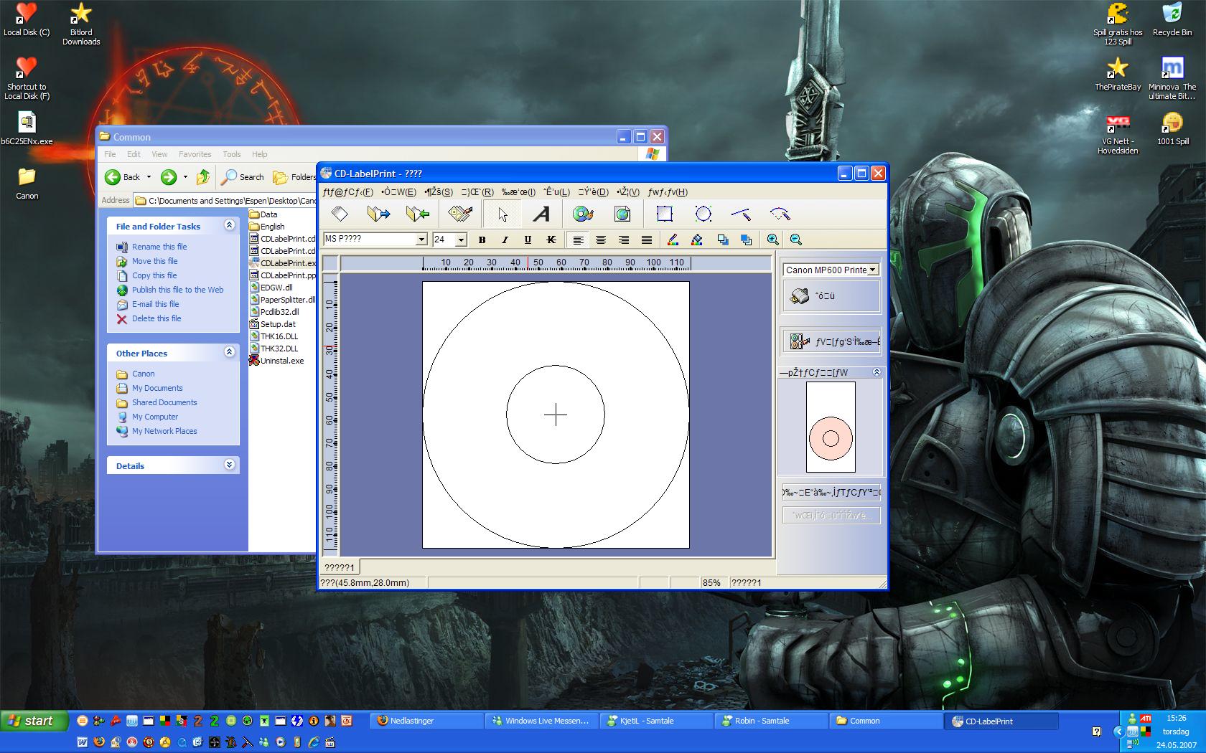This screenshot has height=753, width=1206.
Task: Pick the straight line drawing tool
Action: click(741, 214)
